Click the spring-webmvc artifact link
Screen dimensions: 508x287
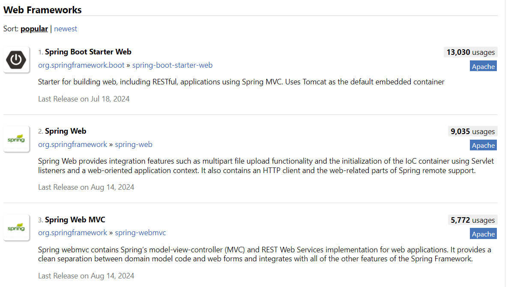140,233
